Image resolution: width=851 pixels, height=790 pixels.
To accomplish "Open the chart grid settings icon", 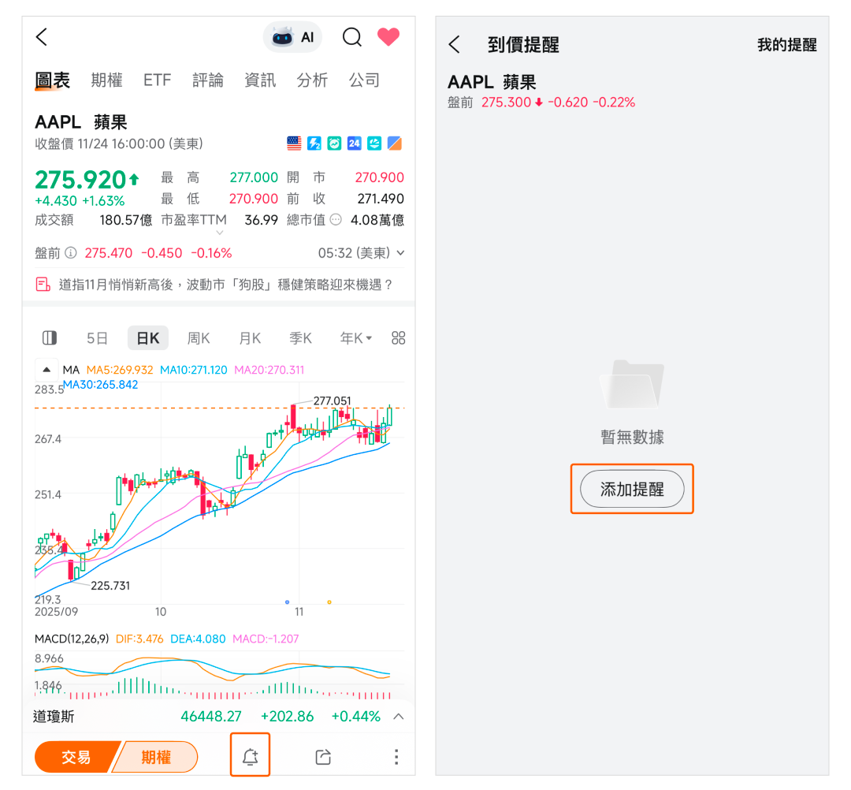I will [x=399, y=338].
